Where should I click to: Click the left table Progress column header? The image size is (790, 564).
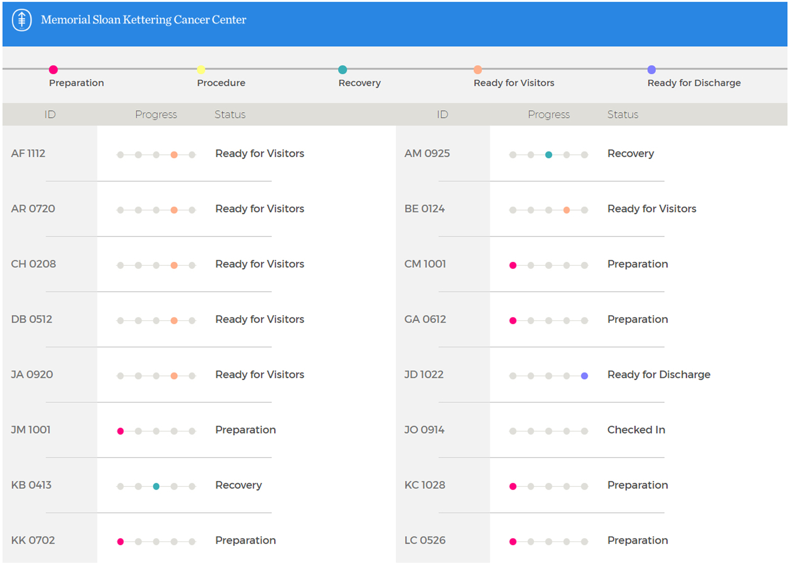156,114
